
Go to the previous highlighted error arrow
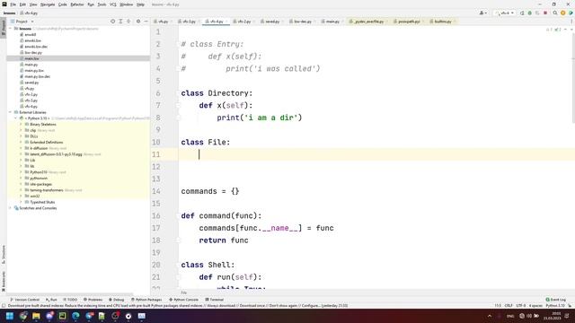(565, 30)
